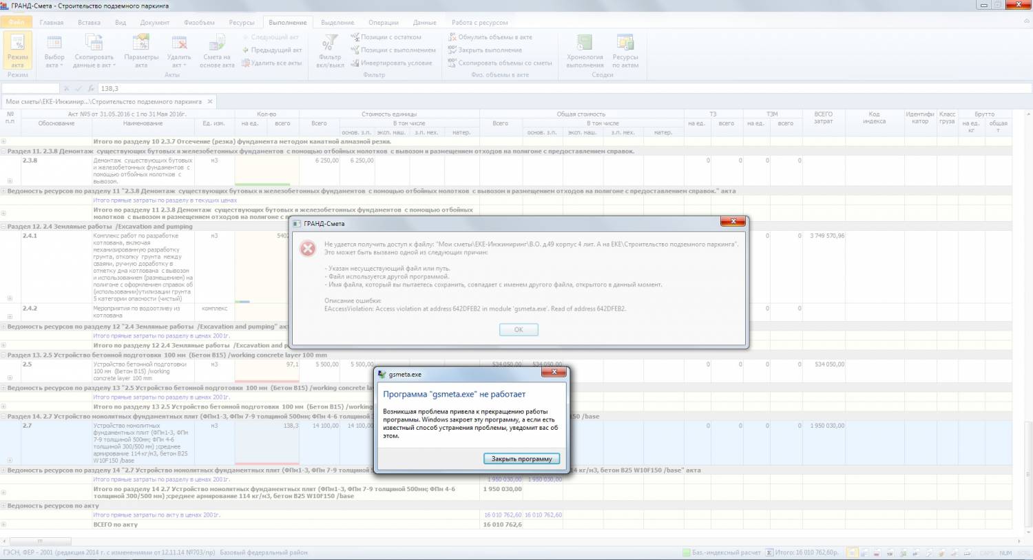The image size is (1033, 560).
Task: Click the "Наименование" column header
Action: point(143,123)
